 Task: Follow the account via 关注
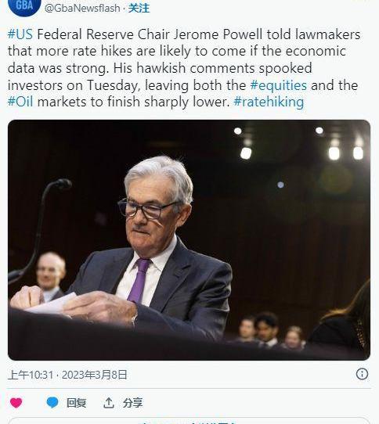tap(139, 8)
